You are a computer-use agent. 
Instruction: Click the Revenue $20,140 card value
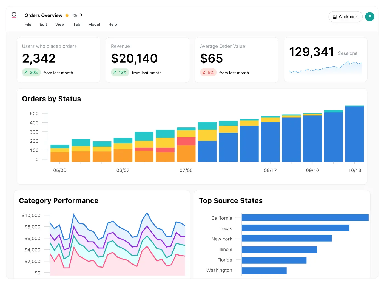pyautogui.click(x=134, y=58)
